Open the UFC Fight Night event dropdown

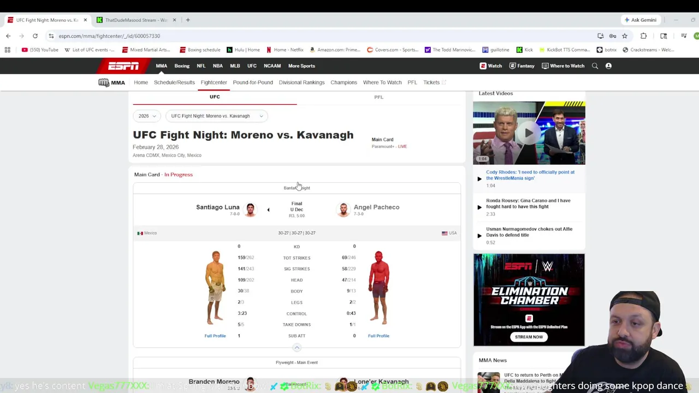tap(217, 116)
